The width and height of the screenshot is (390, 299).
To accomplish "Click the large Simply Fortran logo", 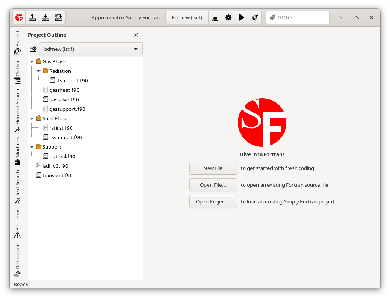I will [262, 123].
